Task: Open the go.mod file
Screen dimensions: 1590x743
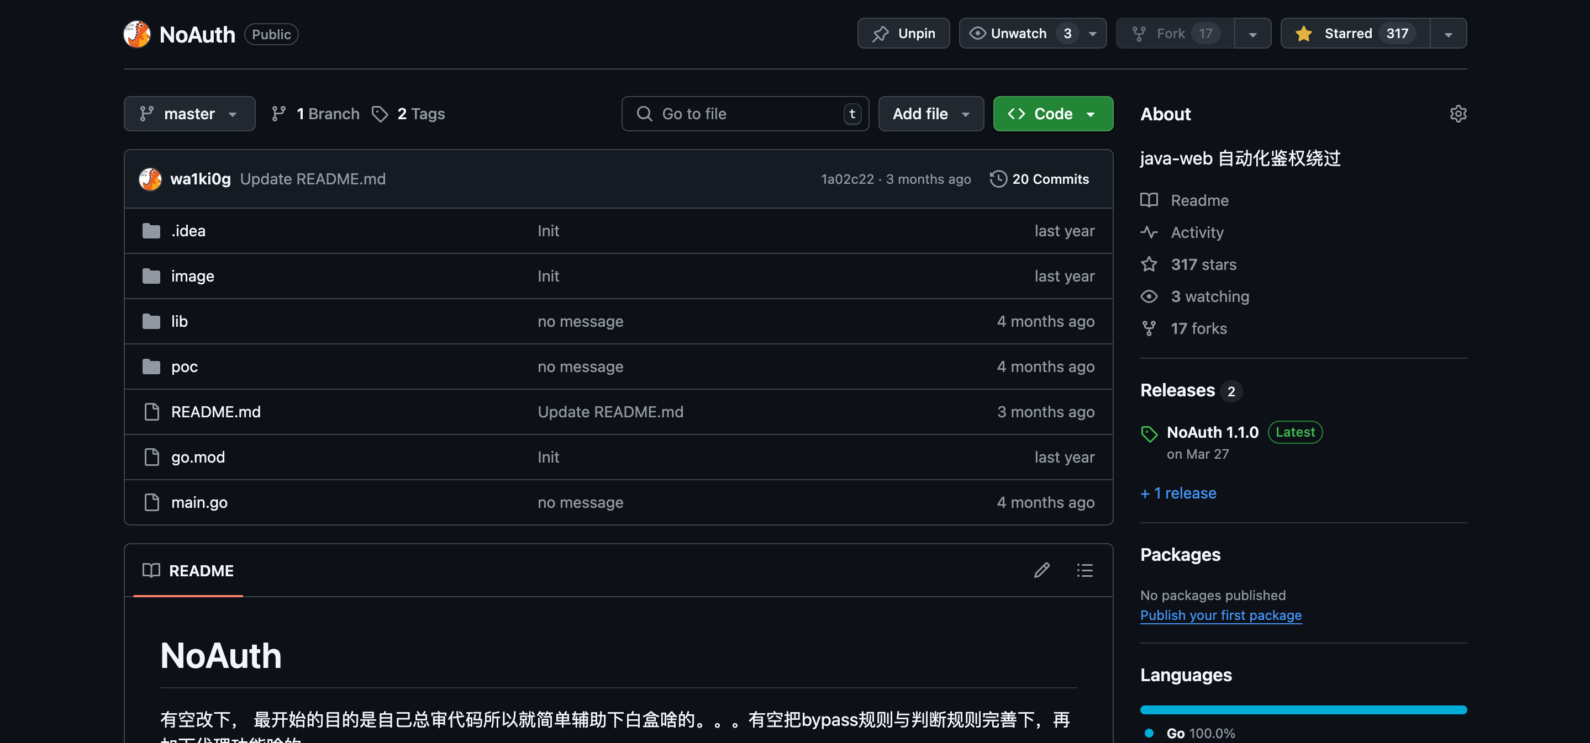Action: [x=198, y=457]
